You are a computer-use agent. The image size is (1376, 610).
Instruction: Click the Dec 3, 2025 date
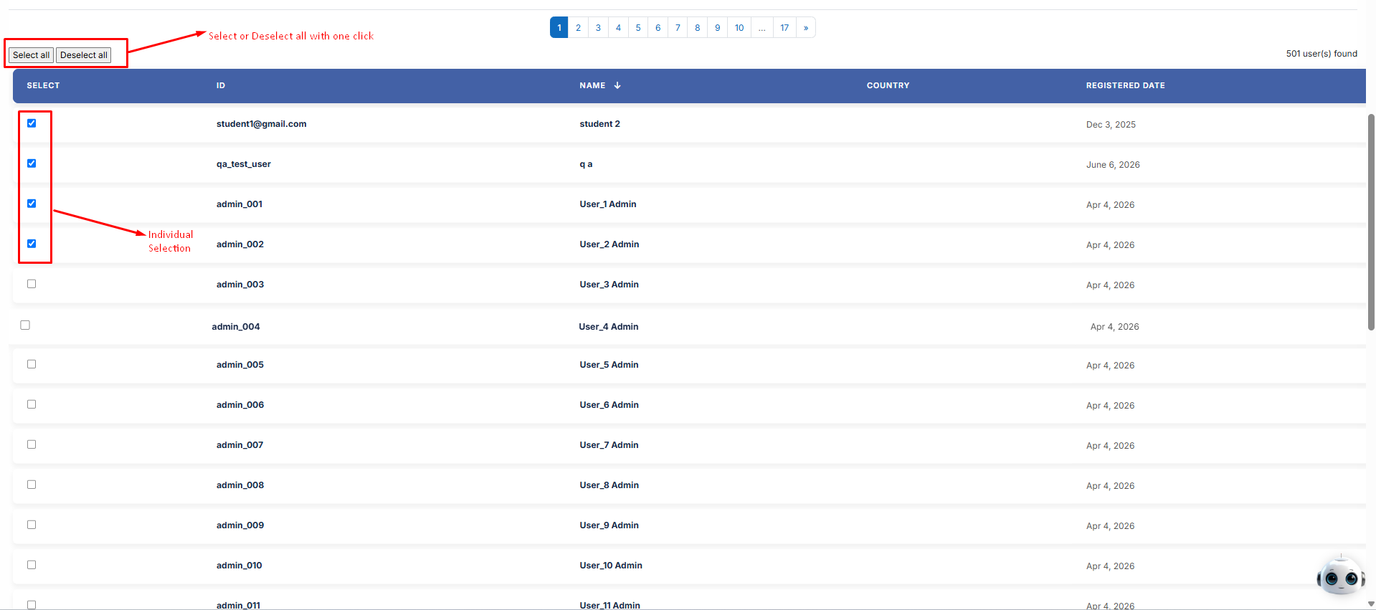pos(1111,125)
